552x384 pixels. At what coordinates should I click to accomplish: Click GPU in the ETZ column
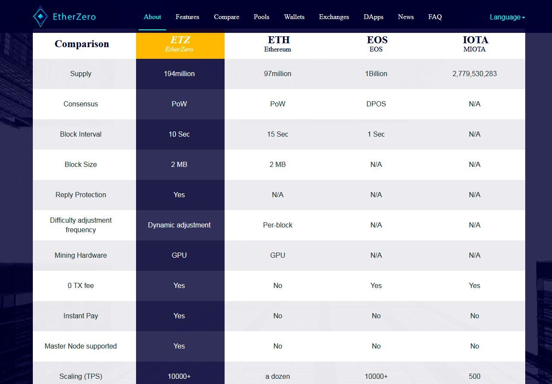coord(179,256)
